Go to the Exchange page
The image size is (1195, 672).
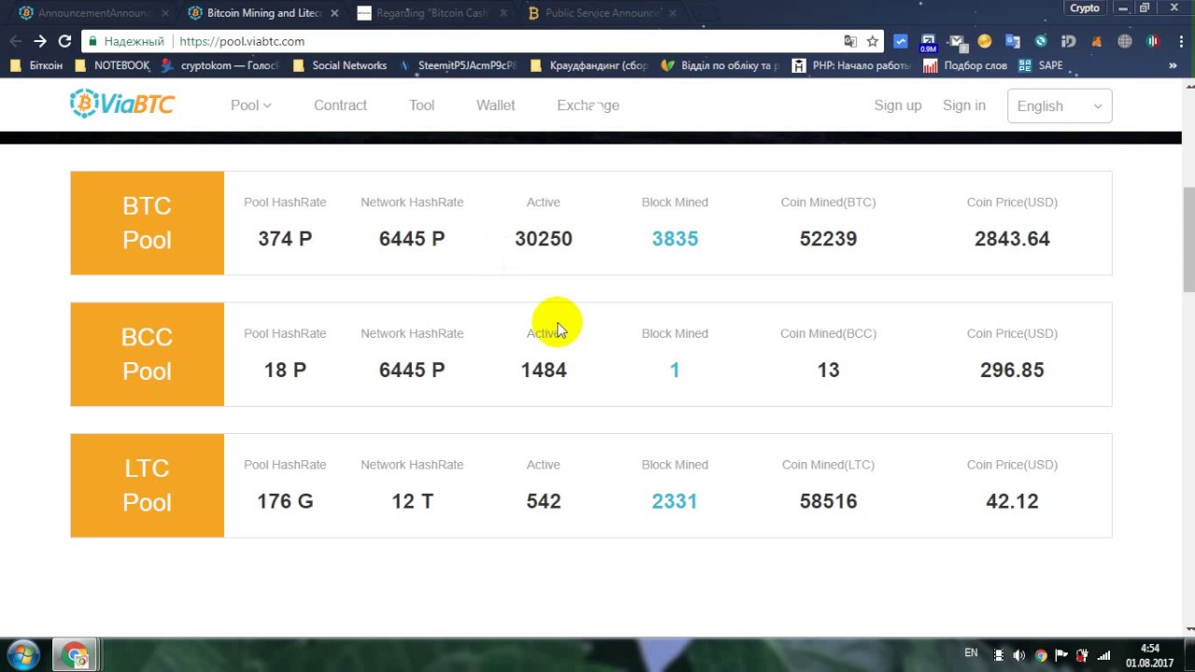click(x=588, y=105)
